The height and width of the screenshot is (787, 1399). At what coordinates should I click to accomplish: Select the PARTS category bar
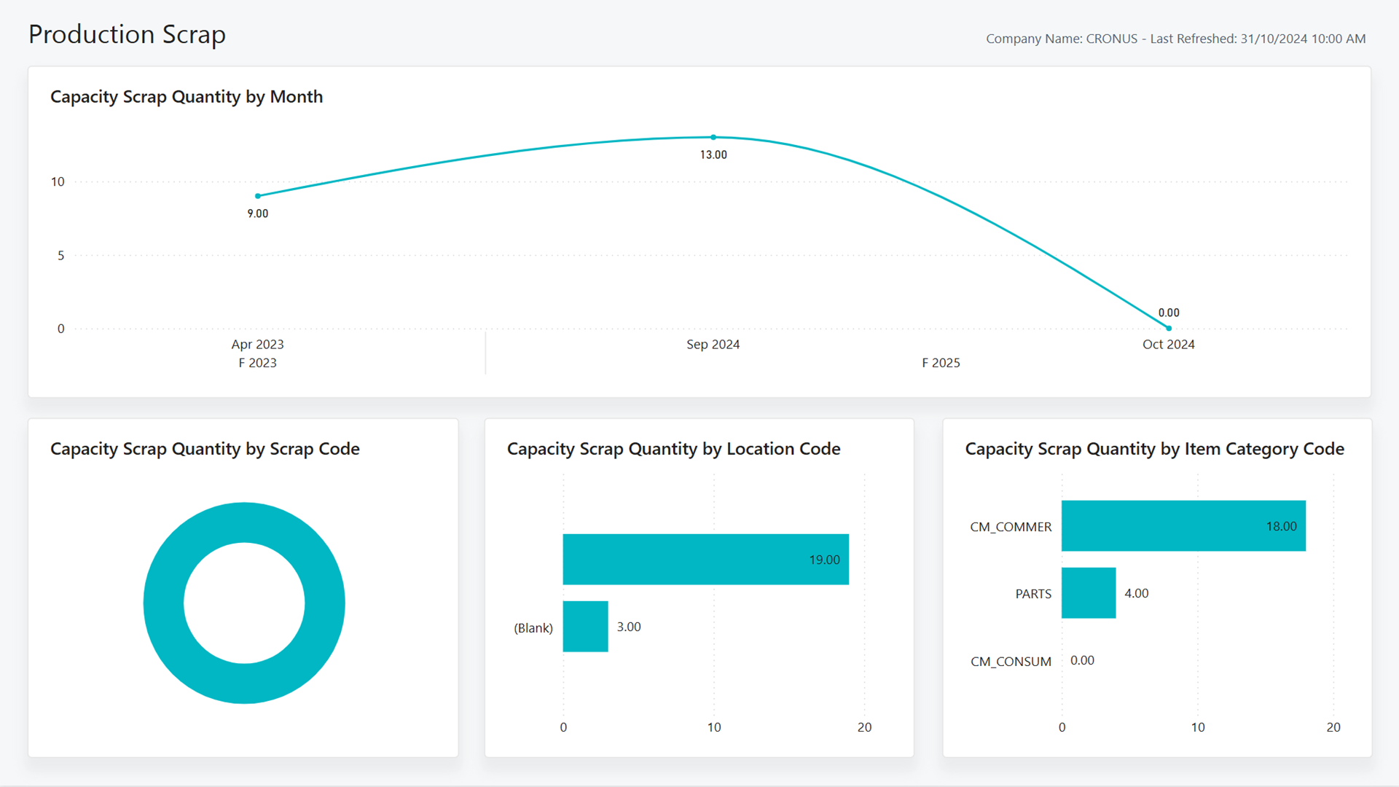1089,593
